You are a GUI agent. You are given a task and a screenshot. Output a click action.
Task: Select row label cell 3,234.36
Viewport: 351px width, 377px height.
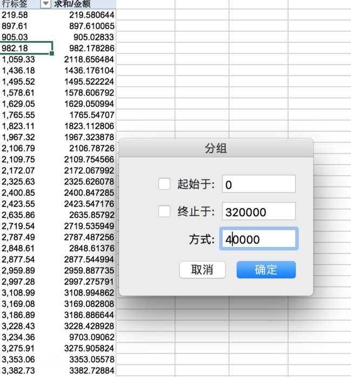tap(26, 337)
